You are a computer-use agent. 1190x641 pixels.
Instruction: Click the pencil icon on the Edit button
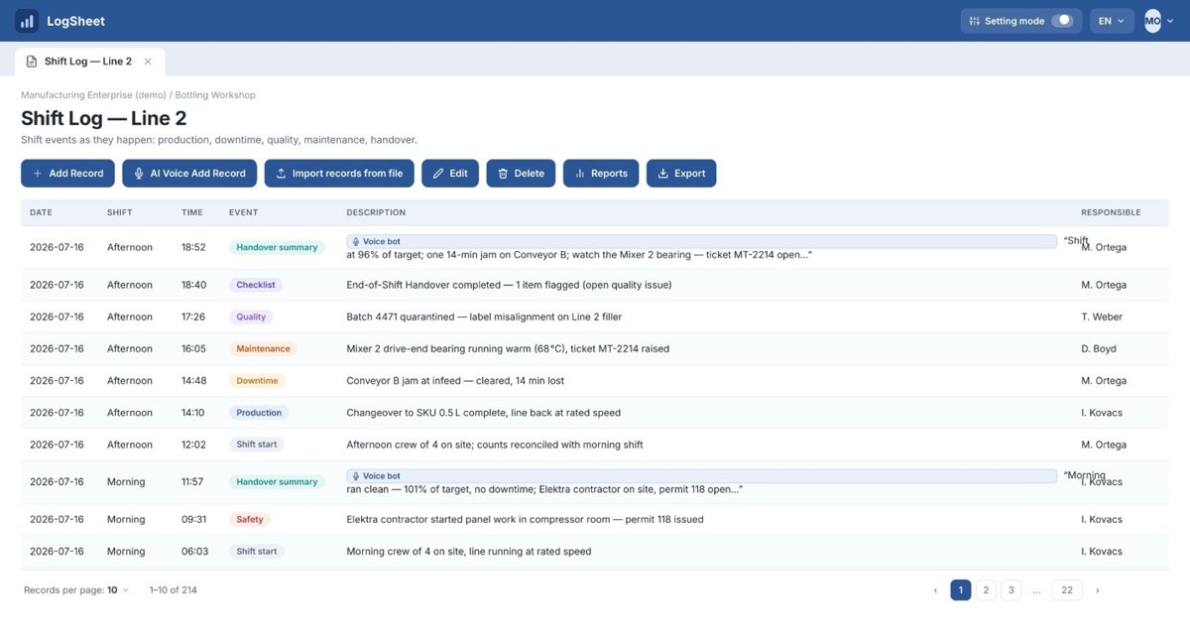click(x=438, y=174)
